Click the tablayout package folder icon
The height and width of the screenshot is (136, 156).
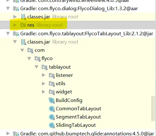[44, 67]
